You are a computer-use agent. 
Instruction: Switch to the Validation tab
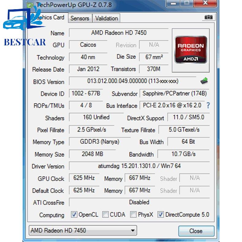[x=106, y=18]
